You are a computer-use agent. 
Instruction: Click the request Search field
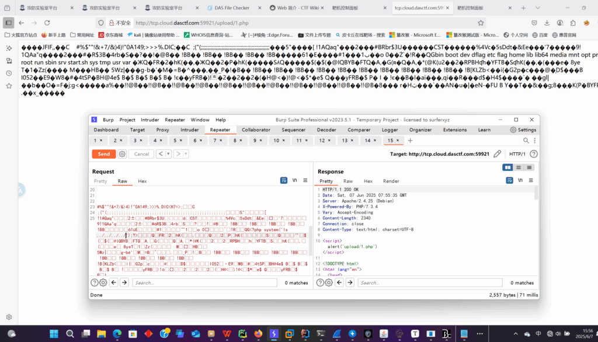tap(205, 283)
